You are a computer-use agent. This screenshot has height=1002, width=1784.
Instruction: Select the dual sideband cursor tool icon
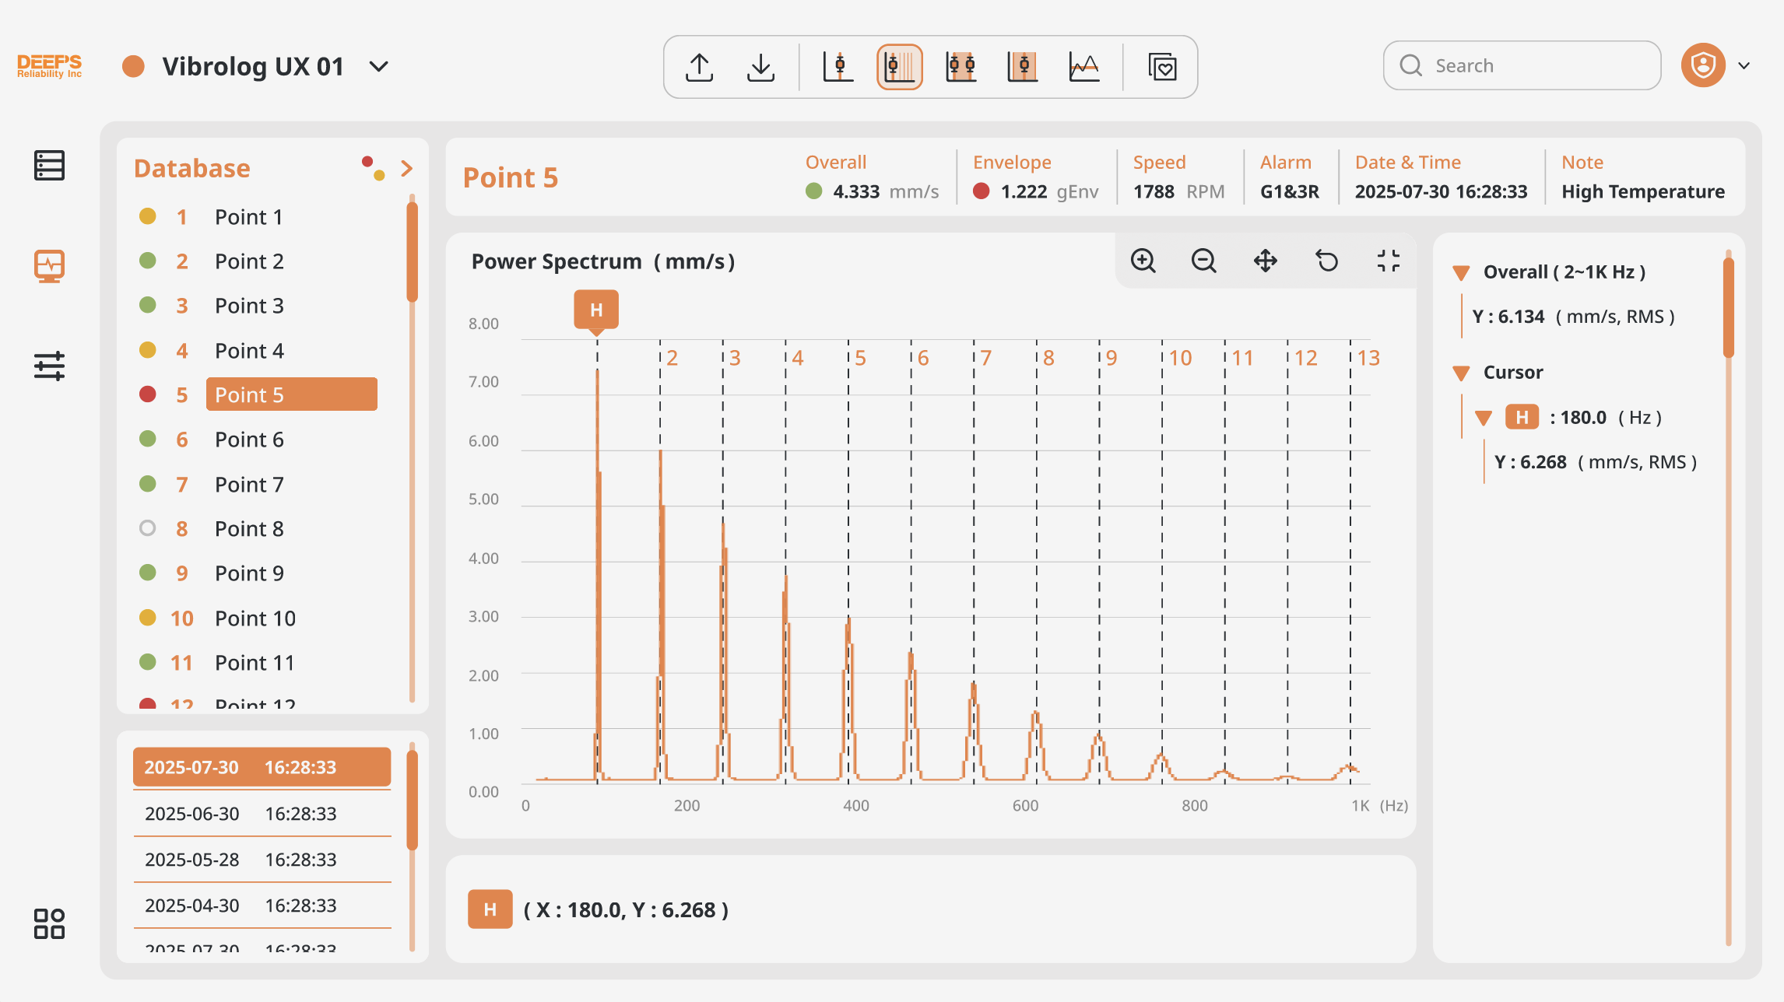click(x=960, y=67)
